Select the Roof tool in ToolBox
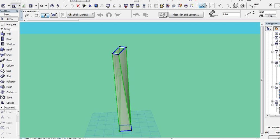The image size is (280, 139). [x=9, y=50]
